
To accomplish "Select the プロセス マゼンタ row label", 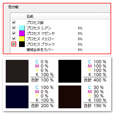I will [40, 33].
